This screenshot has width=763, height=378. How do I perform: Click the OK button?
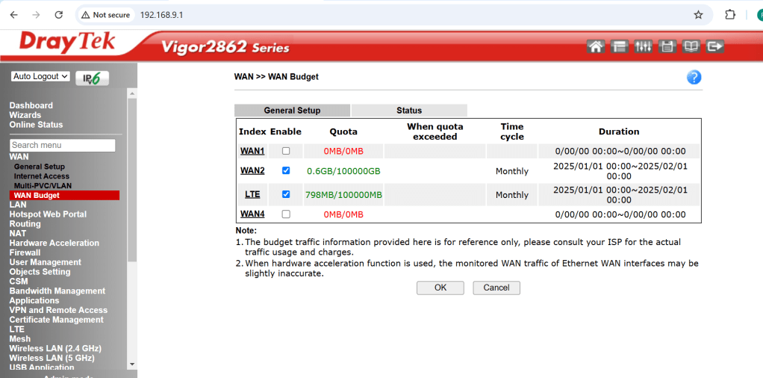(440, 288)
